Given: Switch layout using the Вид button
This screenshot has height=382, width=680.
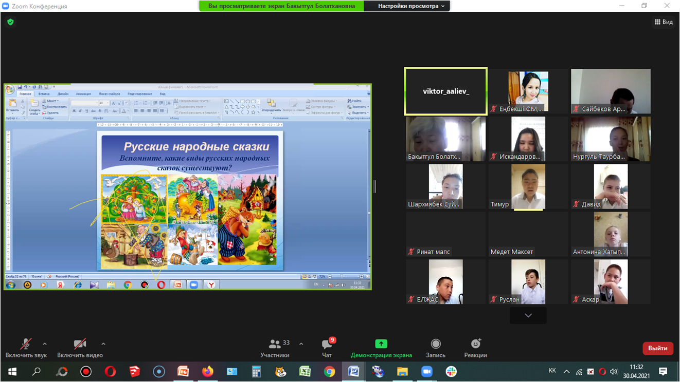Looking at the screenshot, I should [x=664, y=22].
